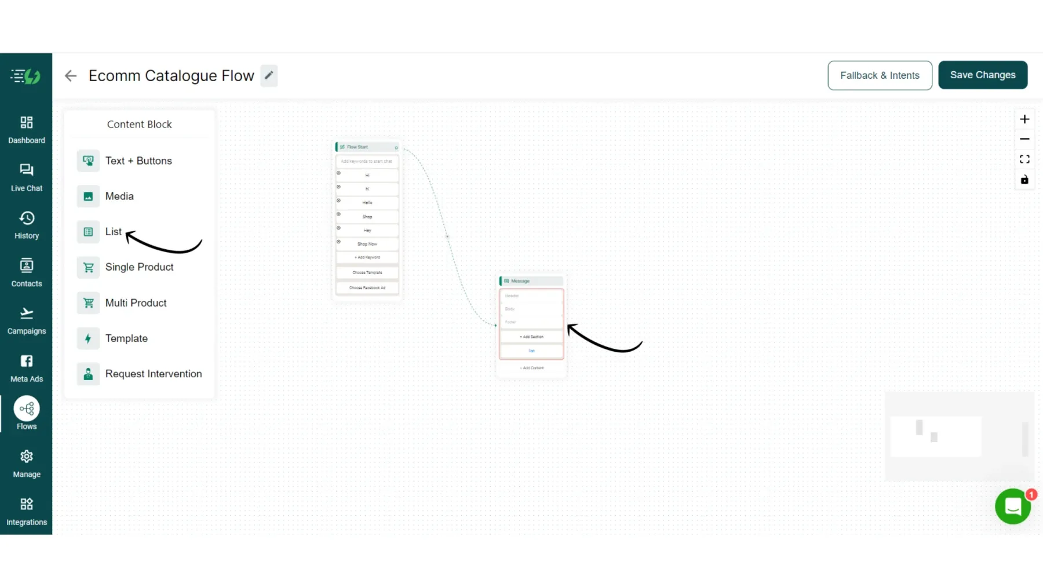Screen dimensions: 1043x587
Task: Open Contacts in the sidebar
Action: click(x=26, y=273)
